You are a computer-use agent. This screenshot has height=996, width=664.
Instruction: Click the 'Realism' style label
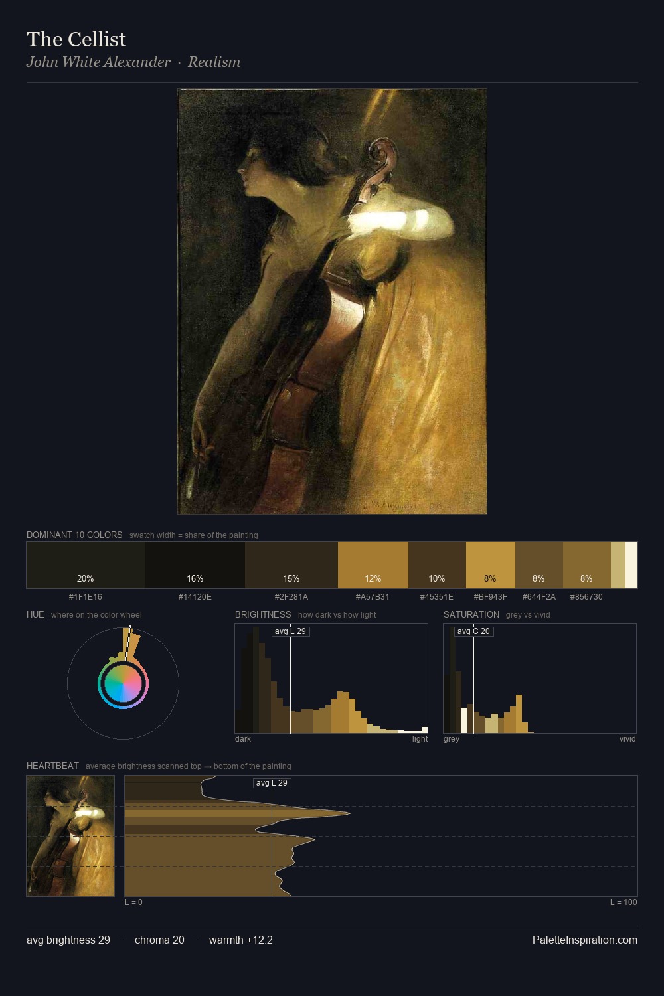pyautogui.click(x=214, y=62)
